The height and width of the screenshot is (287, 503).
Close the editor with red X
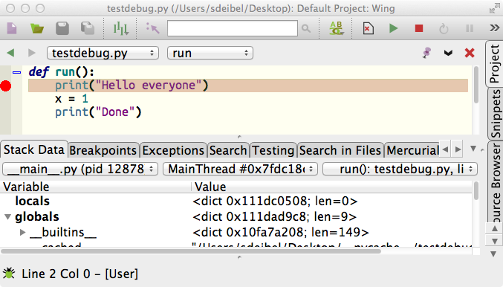(x=470, y=53)
